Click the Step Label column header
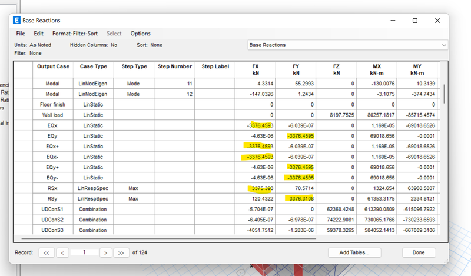Image resolution: width=471 pixels, height=276 pixels. [x=215, y=69]
